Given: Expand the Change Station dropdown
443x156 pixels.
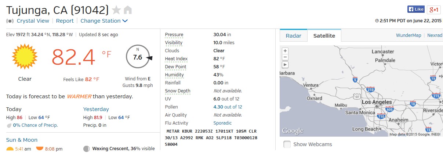Looking at the screenshot, I should click(104, 21).
